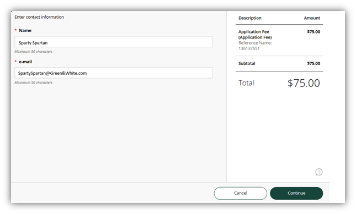
Task: Click the hint text under the e-mail field
Action: coord(33,83)
